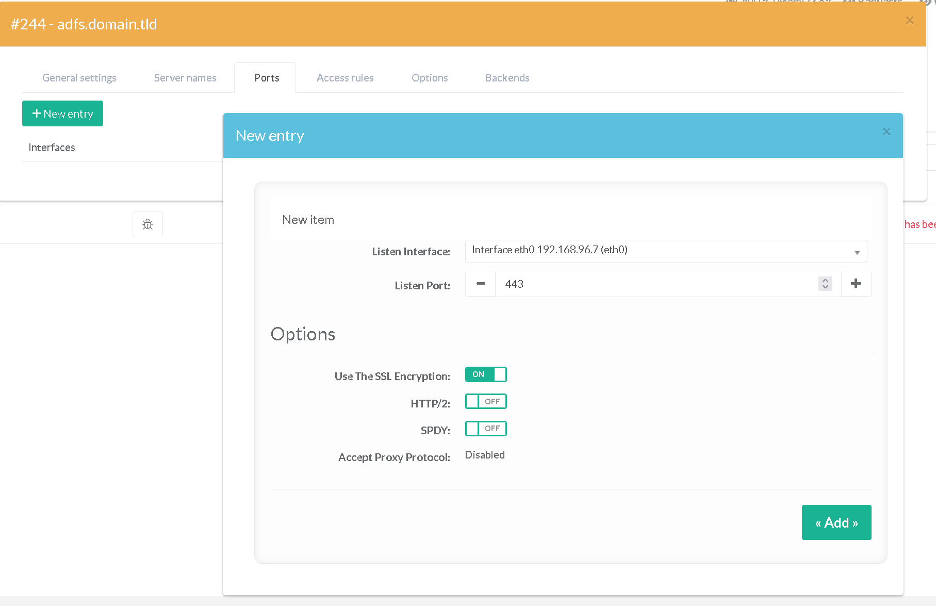Click the Add button
This screenshot has width=936, height=606.
[836, 522]
